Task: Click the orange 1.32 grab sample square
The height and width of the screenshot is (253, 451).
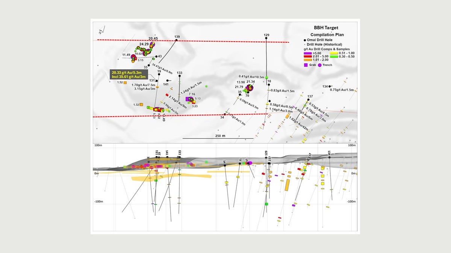Action: pyautogui.click(x=141, y=105)
